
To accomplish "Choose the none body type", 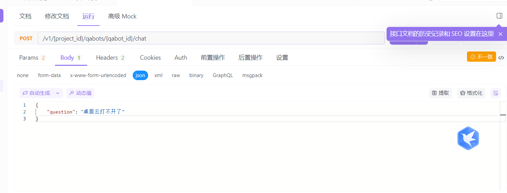I will tap(23, 75).
